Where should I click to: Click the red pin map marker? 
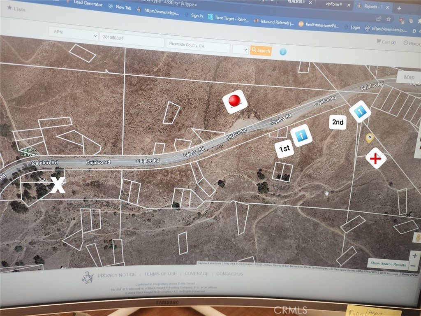[x=234, y=101]
